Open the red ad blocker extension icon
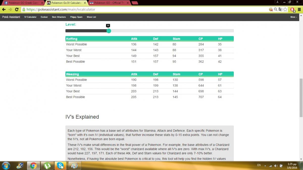This screenshot has height=170, width=303. point(292,10)
